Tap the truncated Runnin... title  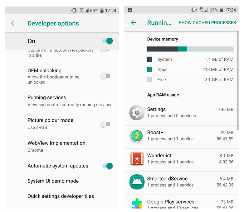tap(159, 23)
